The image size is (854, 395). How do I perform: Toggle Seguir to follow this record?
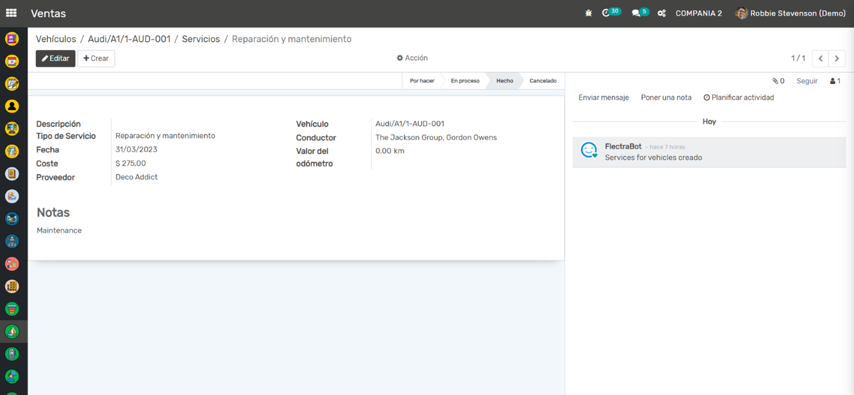pyautogui.click(x=807, y=81)
